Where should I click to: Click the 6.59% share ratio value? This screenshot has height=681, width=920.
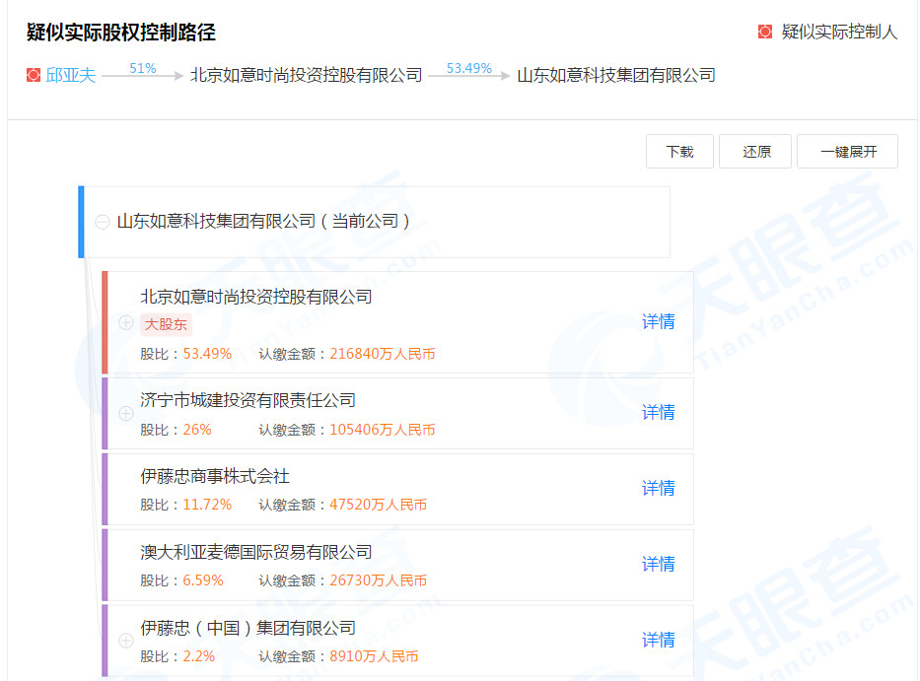tap(203, 580)
